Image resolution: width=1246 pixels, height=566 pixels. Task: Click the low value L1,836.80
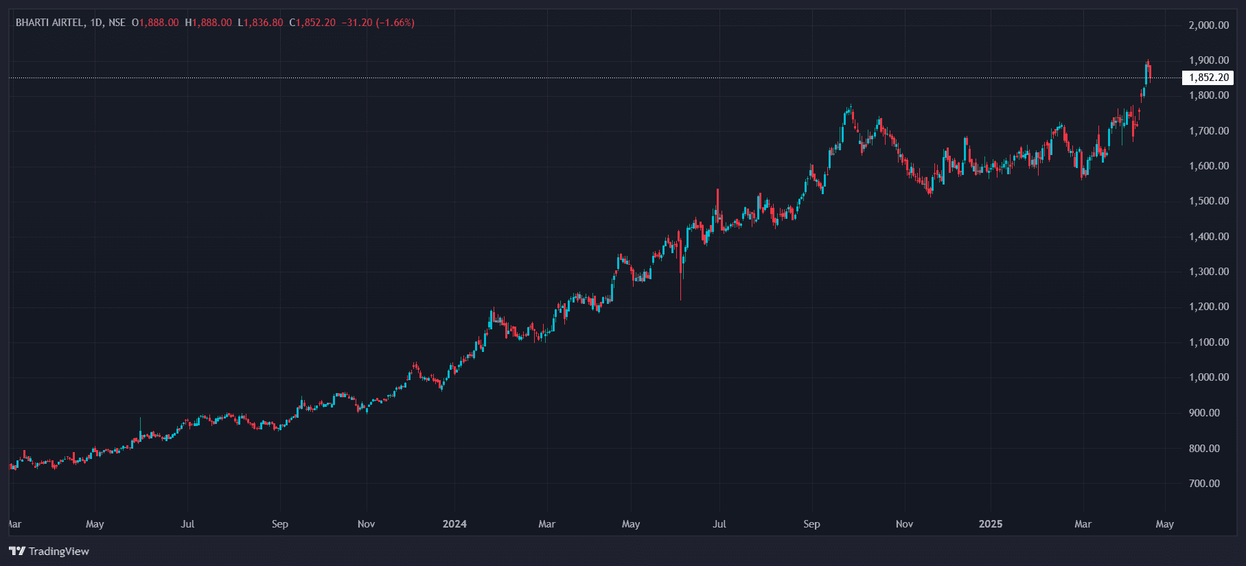tap(260, 23)
